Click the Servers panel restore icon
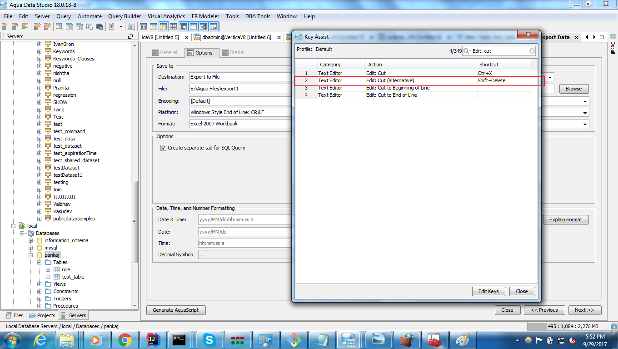This screenshot has width=618, height=349. point(130,36)
